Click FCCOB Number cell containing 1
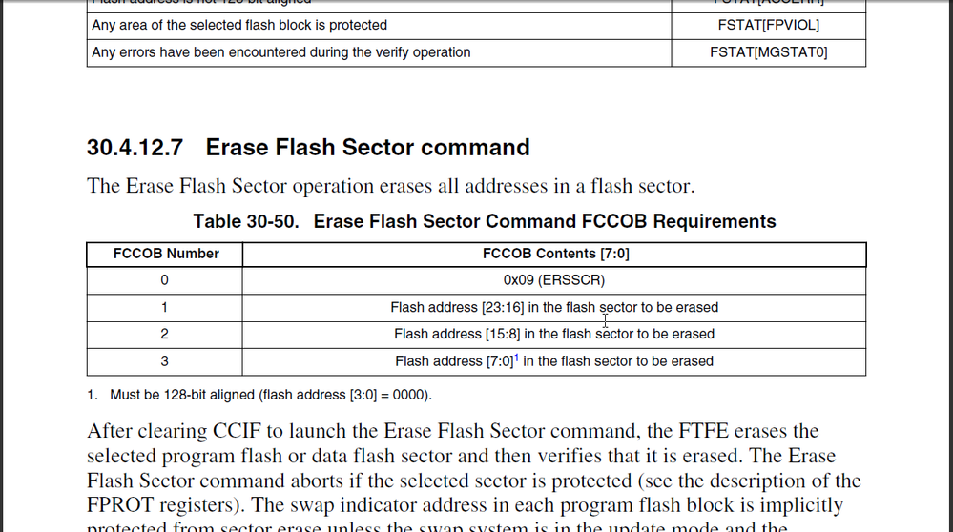 click(165, 307)
